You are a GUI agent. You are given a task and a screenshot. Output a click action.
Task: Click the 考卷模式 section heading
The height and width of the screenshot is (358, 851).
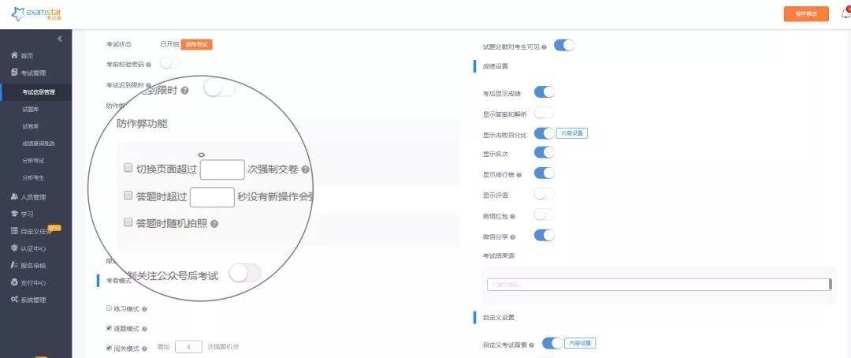118,281
